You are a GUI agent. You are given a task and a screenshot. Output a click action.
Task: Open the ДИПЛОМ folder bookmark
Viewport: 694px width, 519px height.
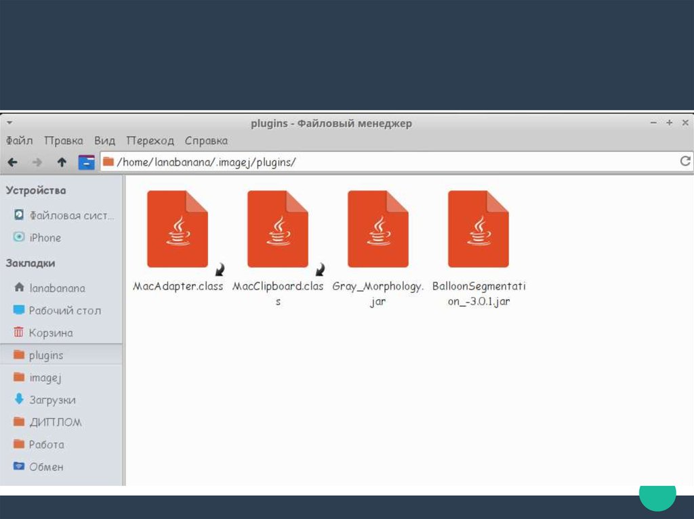[x=56, y=422]
